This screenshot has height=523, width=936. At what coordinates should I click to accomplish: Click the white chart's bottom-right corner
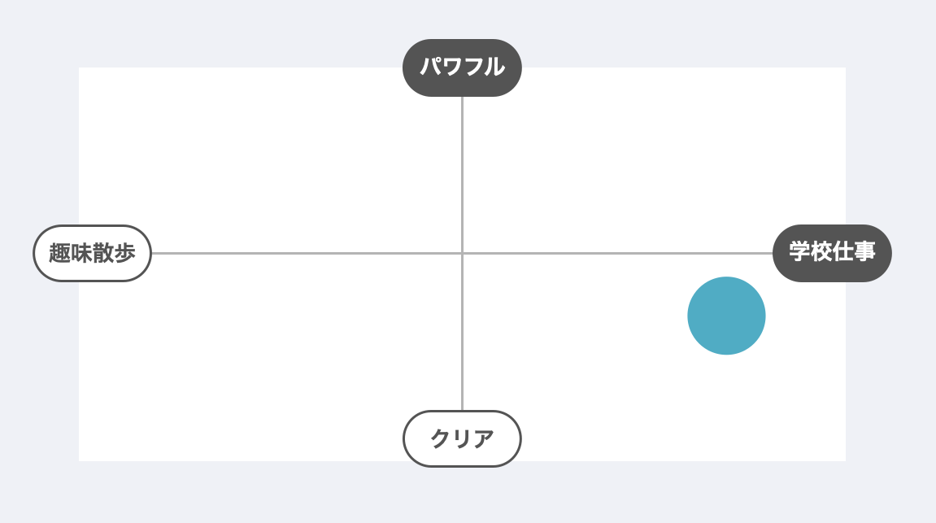click(x=842, y=458)
